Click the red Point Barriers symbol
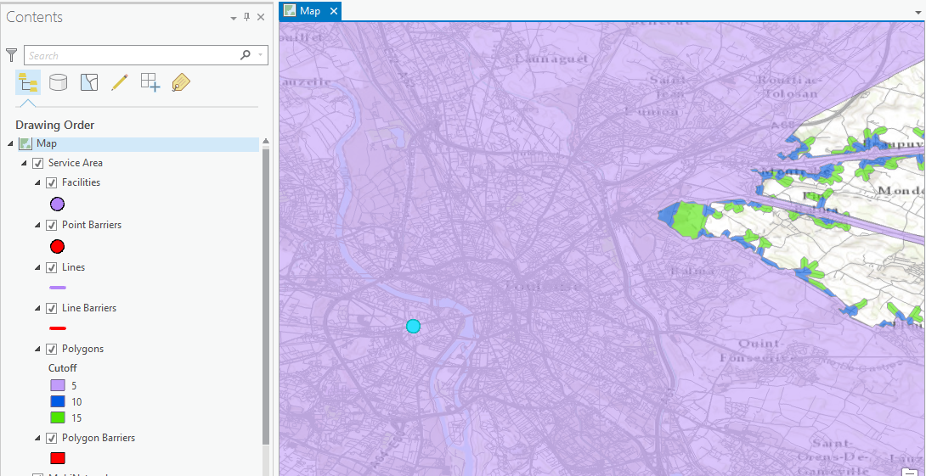Image resolution: width=926 pixels, height=476 pixels. tap(57, 247)
